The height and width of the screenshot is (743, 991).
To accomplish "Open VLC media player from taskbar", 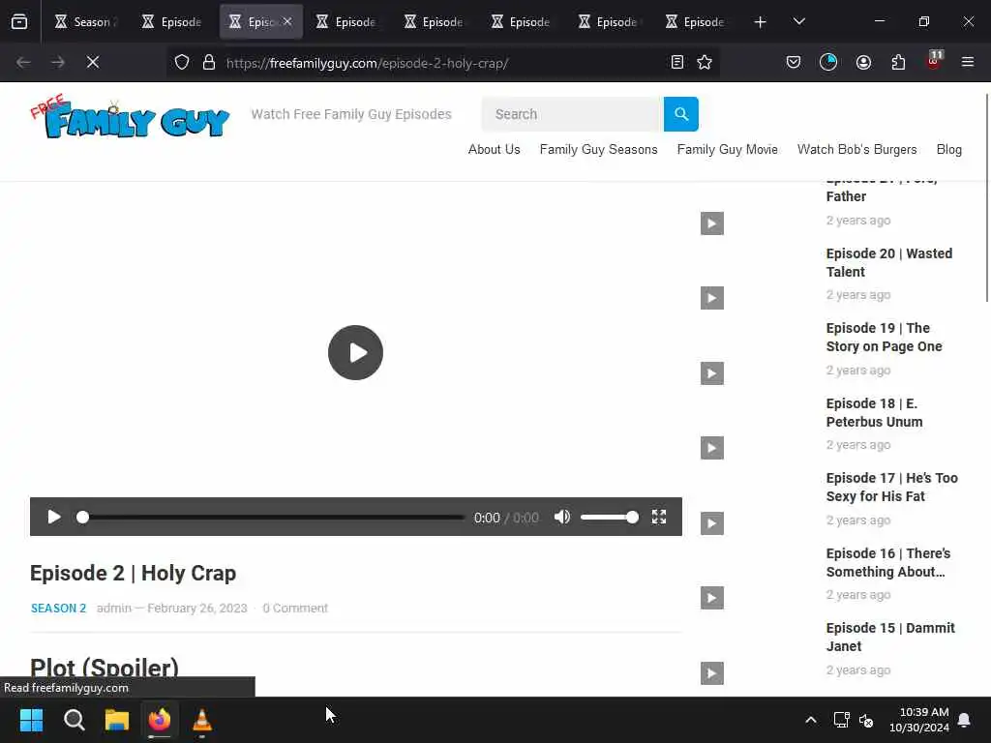I will click(201, 720).
